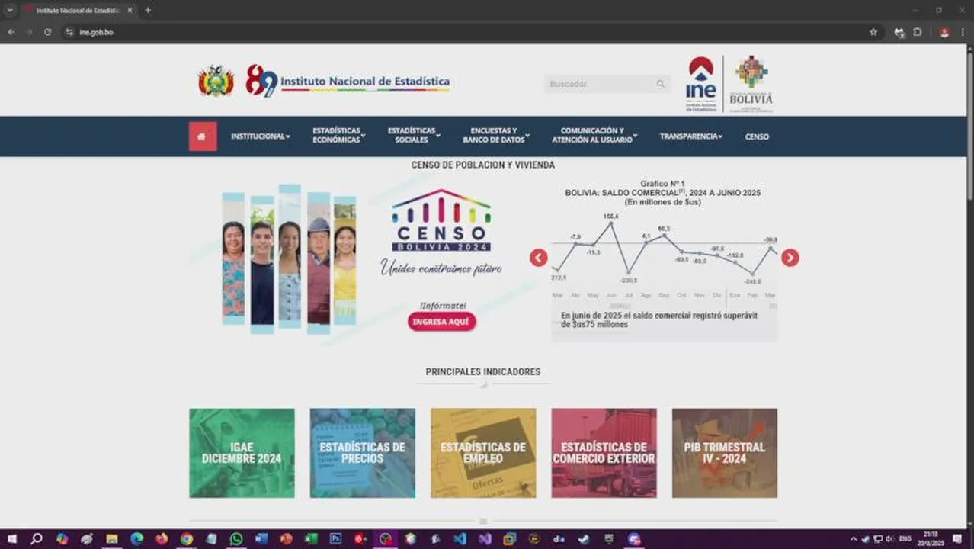Open Windows taskbar search
The width and height of the screenshot is (974, 549).
[36, 539]
